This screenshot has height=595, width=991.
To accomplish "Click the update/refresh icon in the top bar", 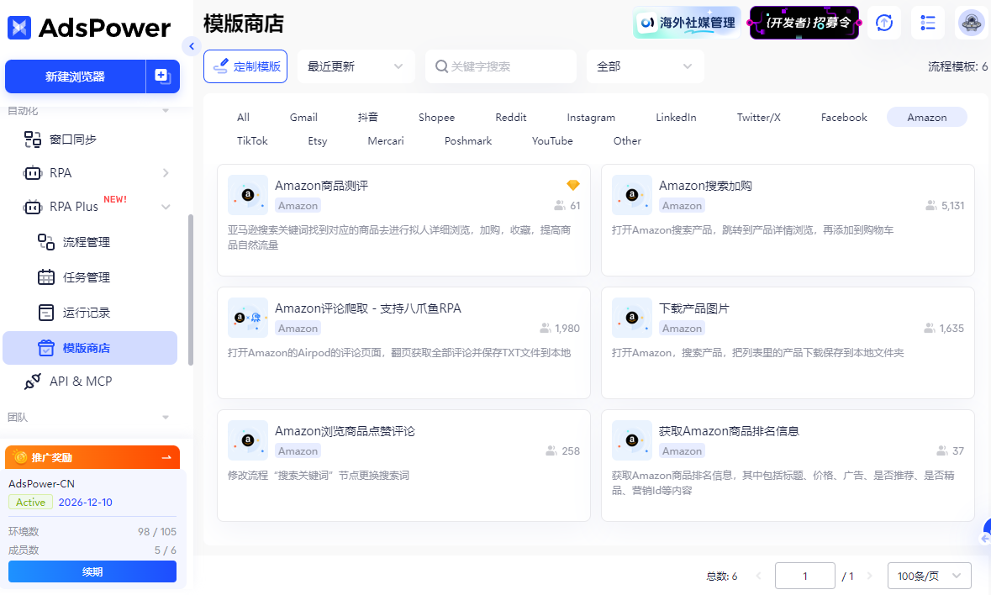I will pyautogui.click(x=883, y=23).
